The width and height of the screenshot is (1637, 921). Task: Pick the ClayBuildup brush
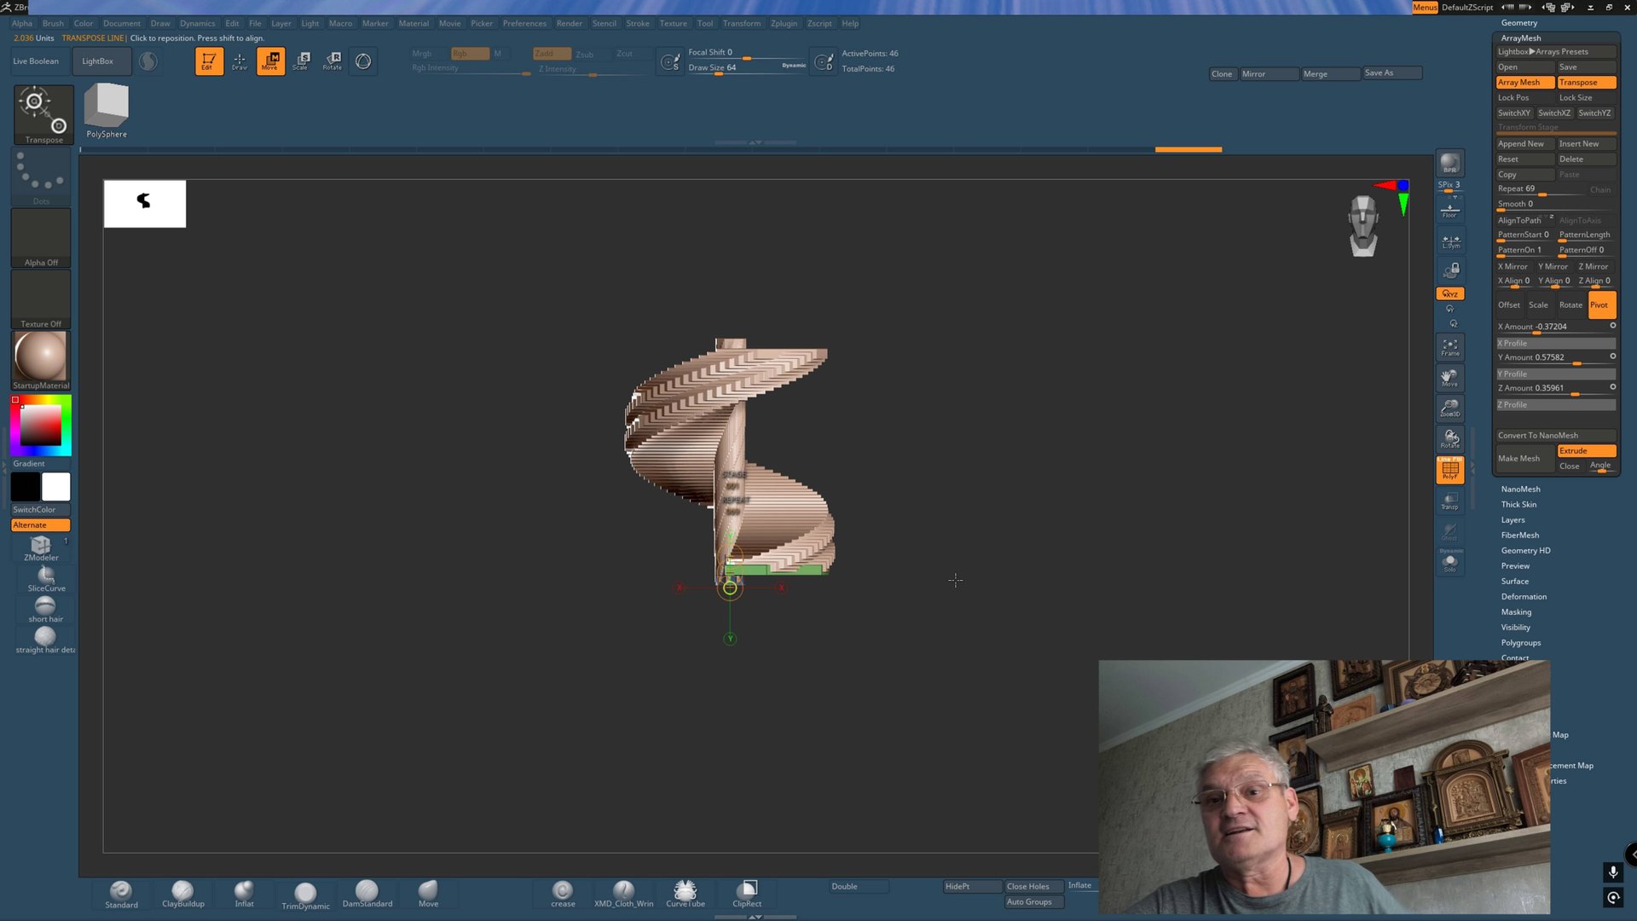coord(182,893)
